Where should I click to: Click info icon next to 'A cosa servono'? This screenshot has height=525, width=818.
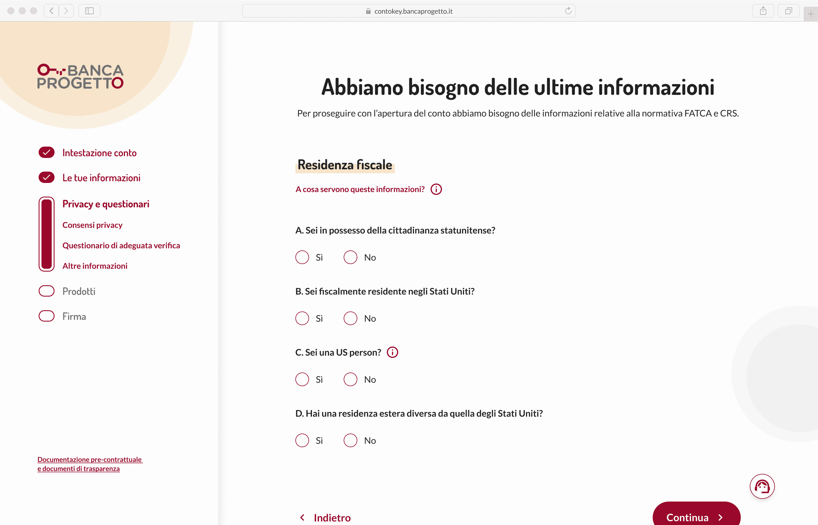pyautogui.click(x=436, y=189)
